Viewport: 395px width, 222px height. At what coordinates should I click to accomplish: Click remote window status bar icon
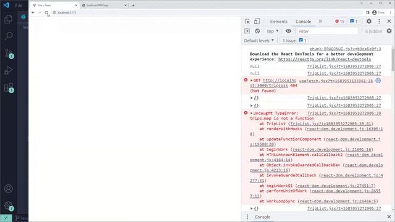(6, 218)
